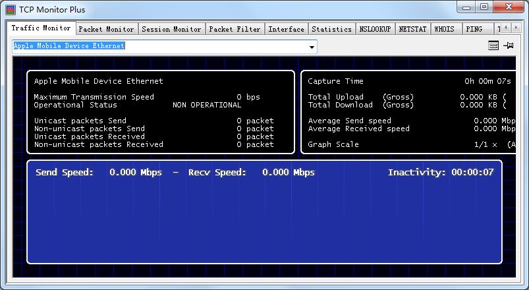Image resolution: width=529 pixels, height=290 pixels.
Task: Show the Statistics tab
Action: point(331,29)
